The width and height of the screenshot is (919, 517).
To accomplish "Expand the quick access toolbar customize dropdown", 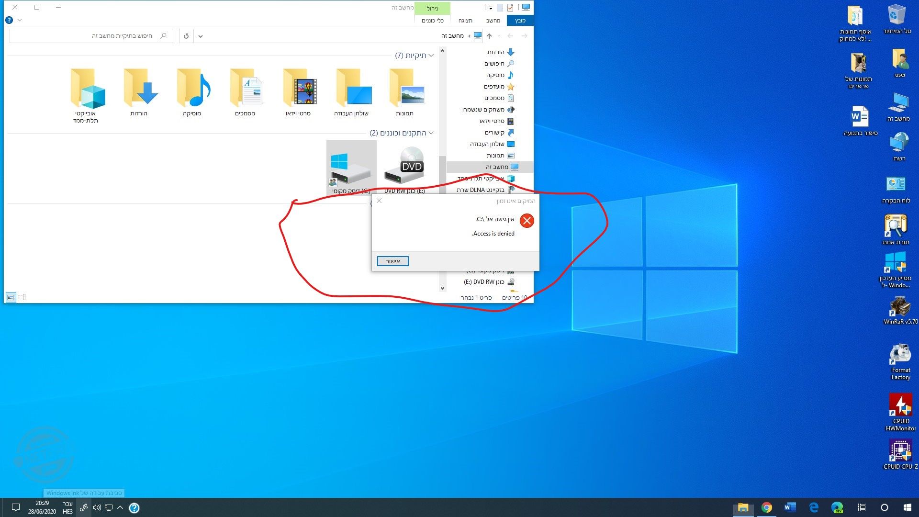I will [x=491, y=8].
